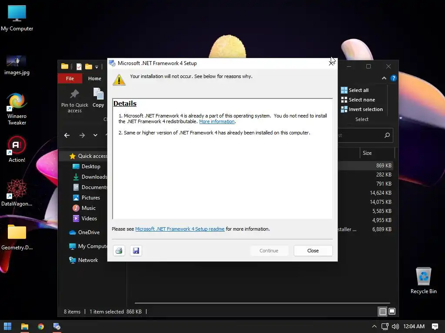Switch to the Home tab in File Explorer
The height and width of the screenshot is (333, 445).
pyautogui.click(x=94, y=78)
